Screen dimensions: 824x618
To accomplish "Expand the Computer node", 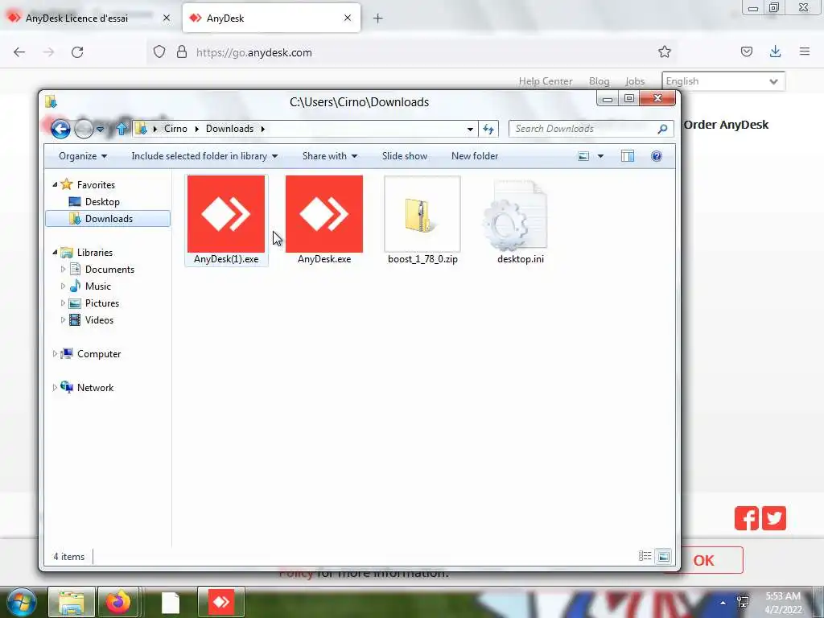I will (x=55, y=354).
